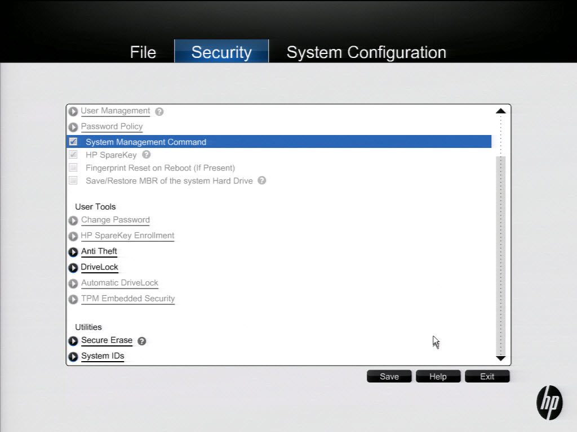Click the Help button
Image resolution: width=577 pixels, height=432 pixels.
click(x=438, y=377)
